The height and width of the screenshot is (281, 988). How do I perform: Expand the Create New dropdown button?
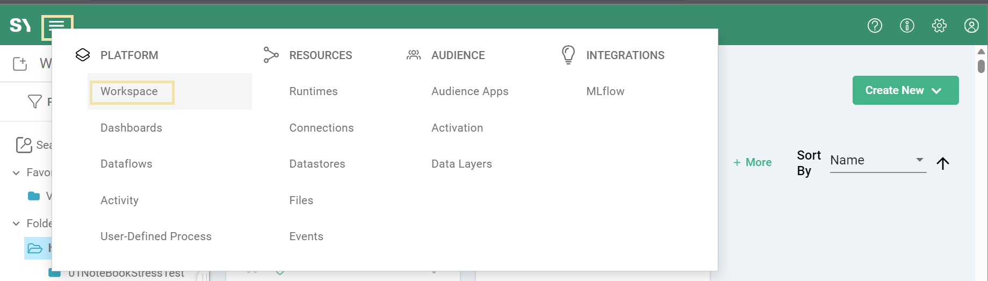point(905,90)
